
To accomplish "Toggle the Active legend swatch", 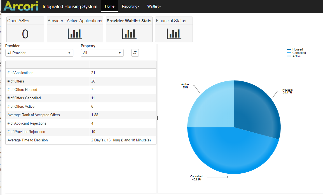I will [289, 56].
